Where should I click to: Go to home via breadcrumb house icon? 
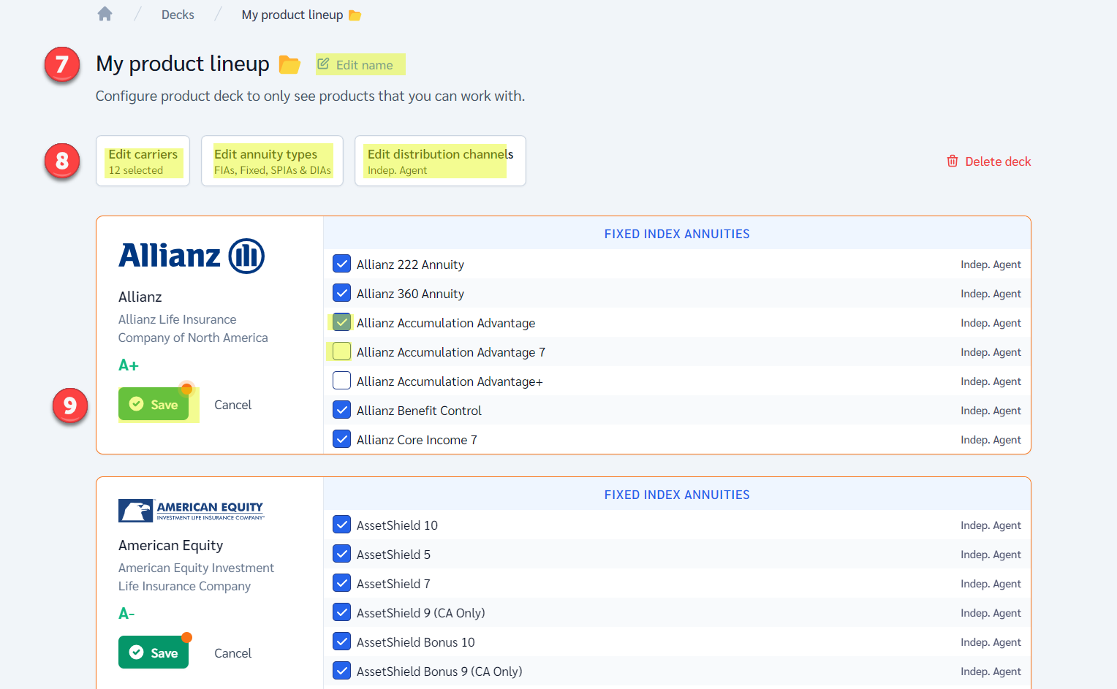point(105,14)
